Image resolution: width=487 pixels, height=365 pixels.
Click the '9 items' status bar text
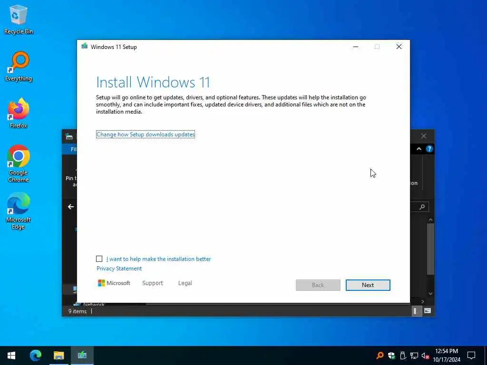tap(78, 311)
